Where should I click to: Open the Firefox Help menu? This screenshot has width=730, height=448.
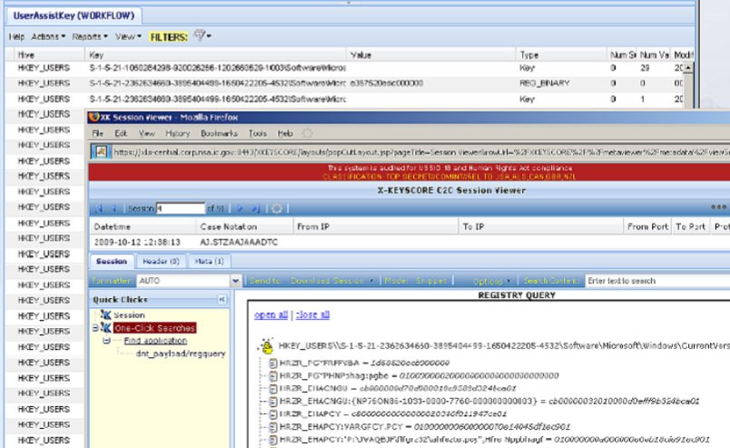click(x=285, y=134)
